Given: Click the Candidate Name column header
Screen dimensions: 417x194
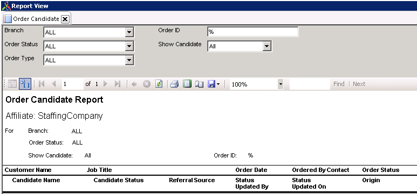Looking at the screenshot, I should (36, 180).
